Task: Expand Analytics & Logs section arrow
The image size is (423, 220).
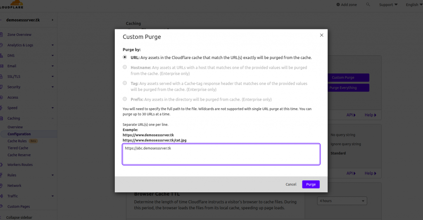Action: [x=52, y=45]
